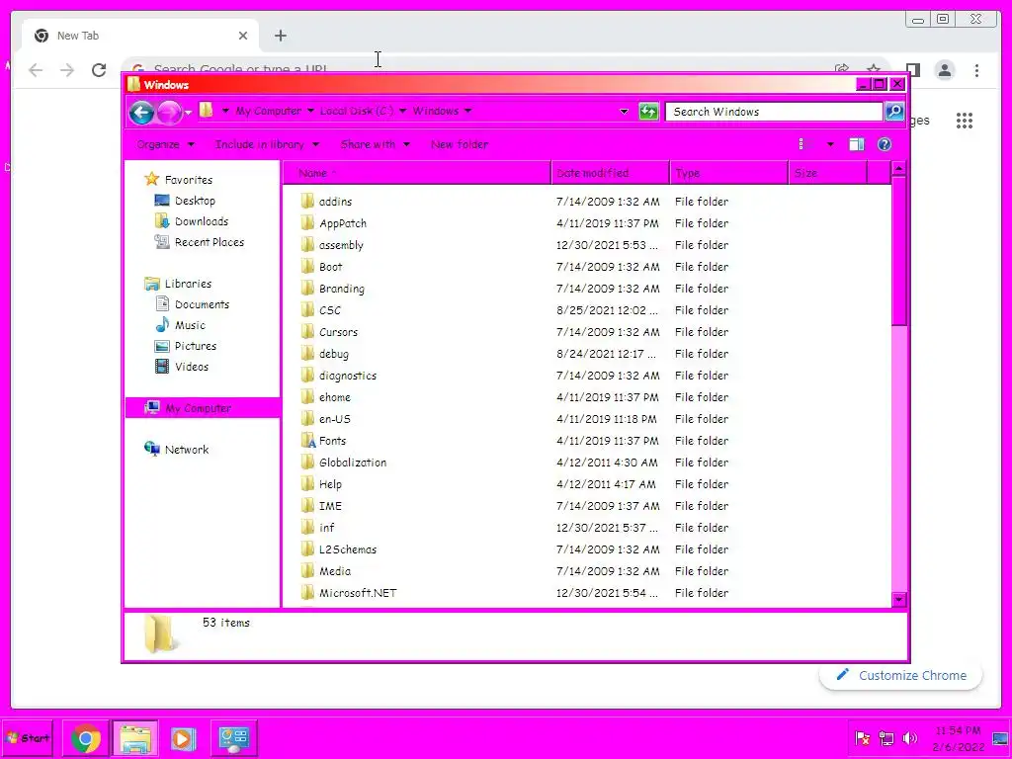1012x759 pixels.
Task: Click the network tray icon
Action: tap(886, 738)
